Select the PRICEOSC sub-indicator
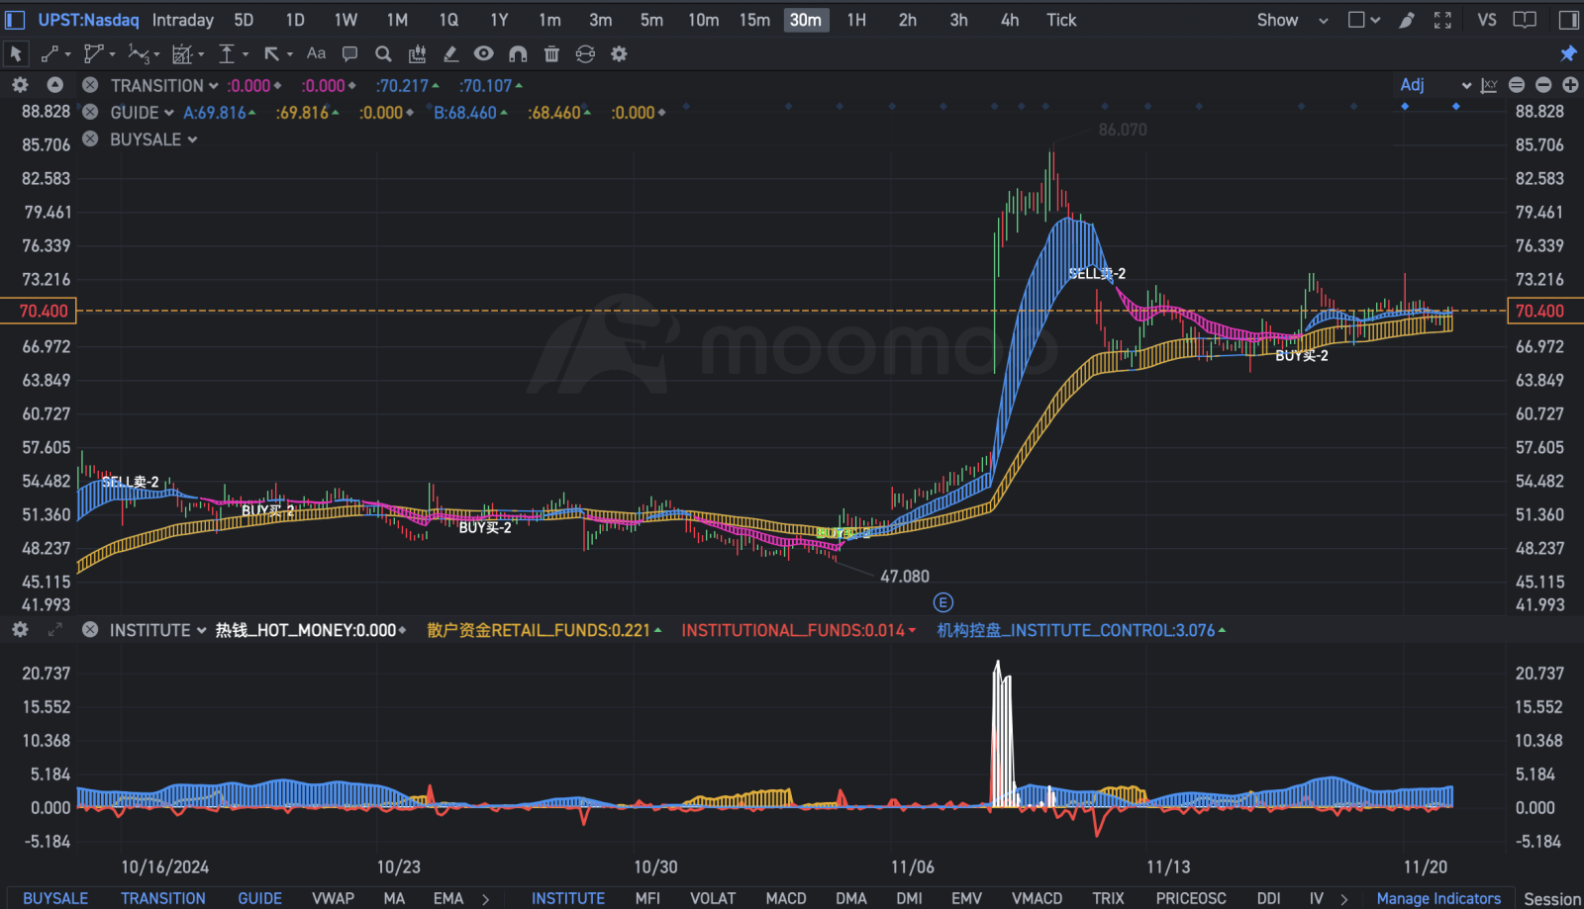Screen dimensions: 1584x909 [1191, 898]
